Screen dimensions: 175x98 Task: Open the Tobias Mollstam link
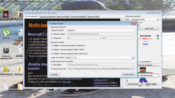[101, 85]
